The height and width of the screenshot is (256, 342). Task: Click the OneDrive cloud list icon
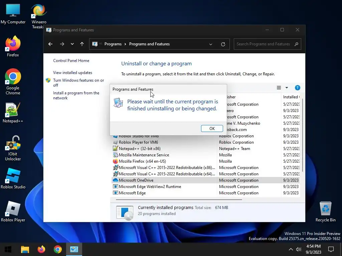115,180
